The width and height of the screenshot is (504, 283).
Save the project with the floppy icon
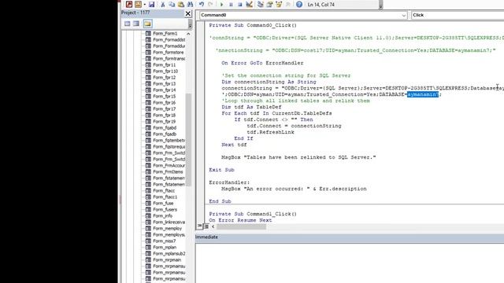click(151, 4)
